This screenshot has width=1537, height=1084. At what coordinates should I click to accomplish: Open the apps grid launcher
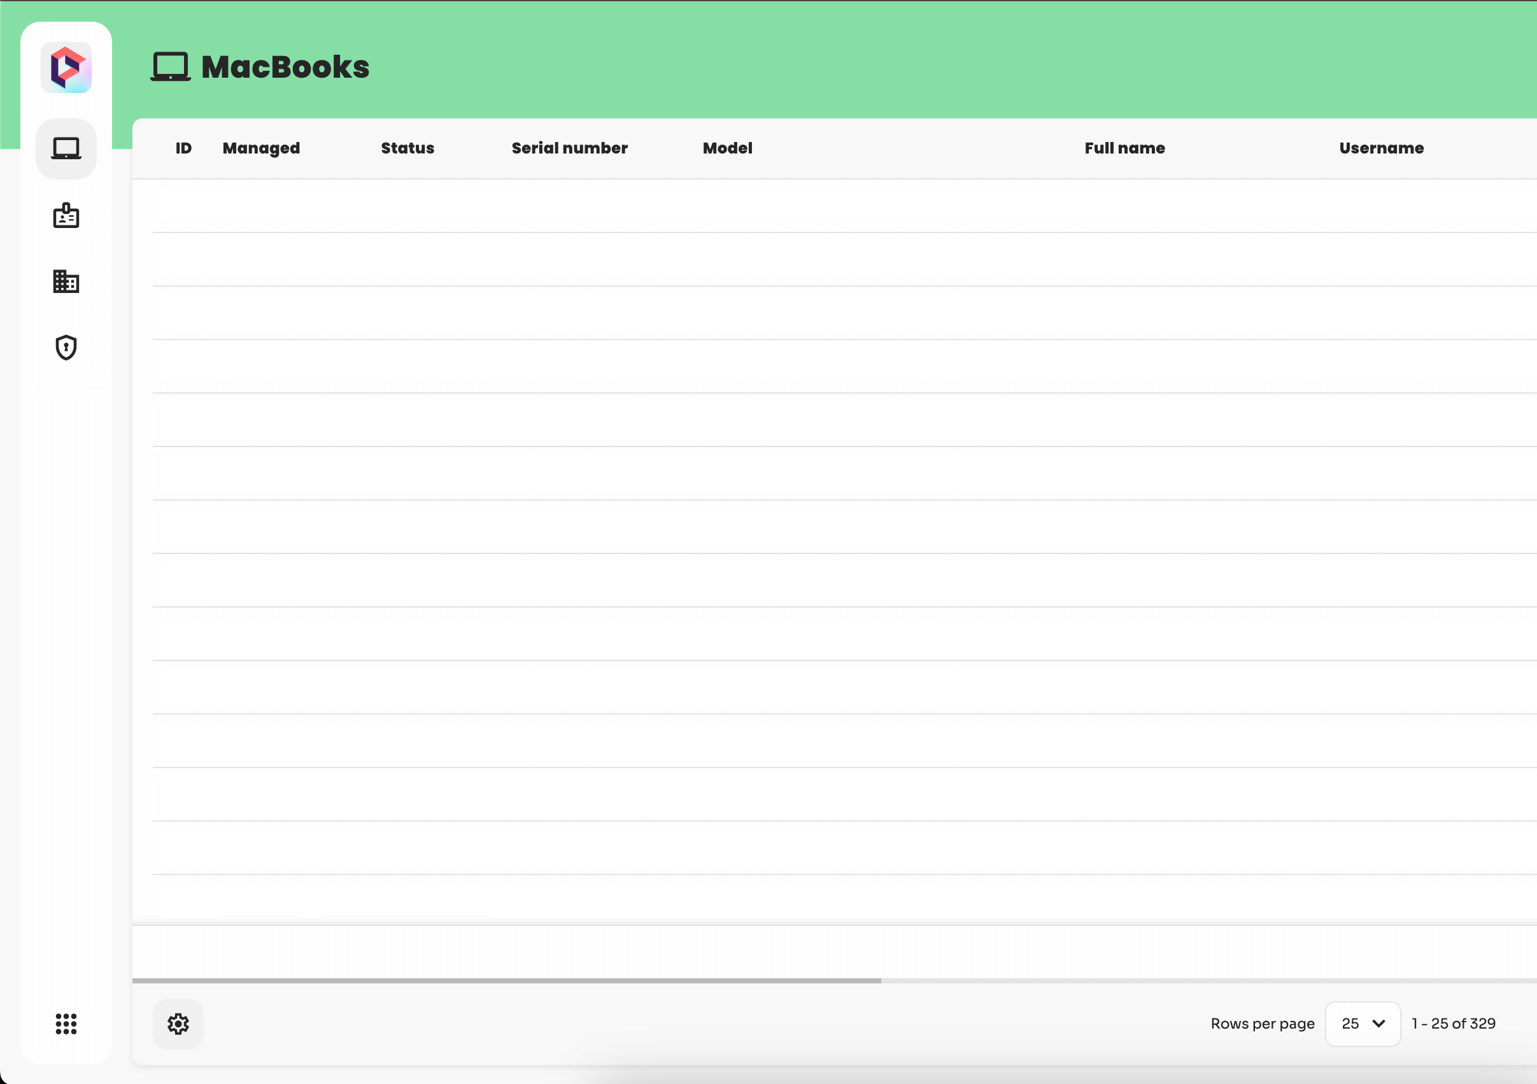(66, 1023)
